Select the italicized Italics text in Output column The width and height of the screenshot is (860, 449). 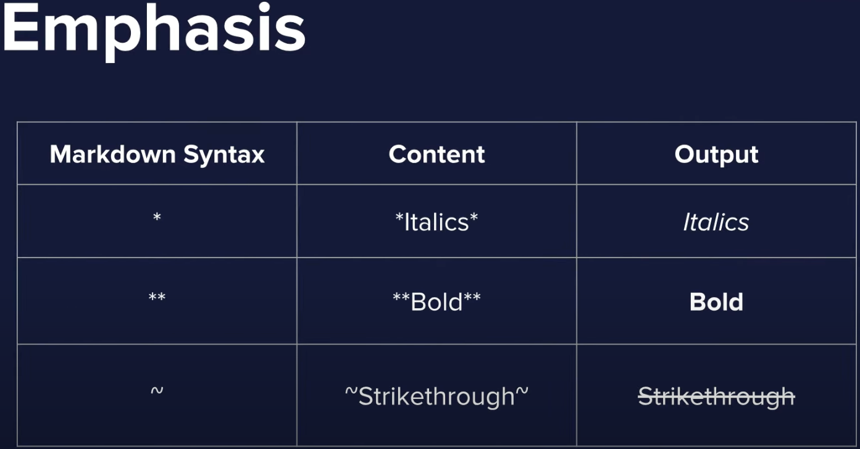(x=716, y=222)
